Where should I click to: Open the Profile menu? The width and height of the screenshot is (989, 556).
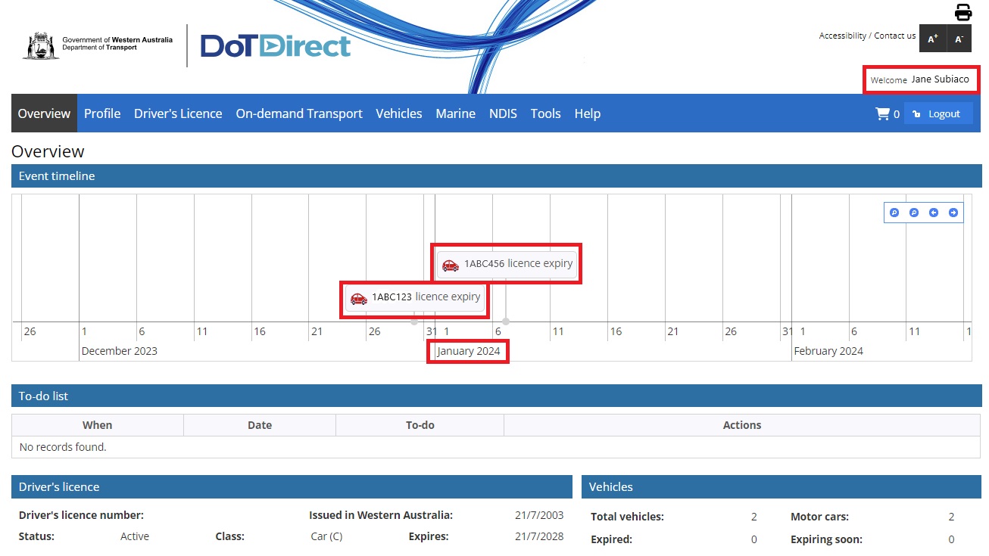click(102, 113)
